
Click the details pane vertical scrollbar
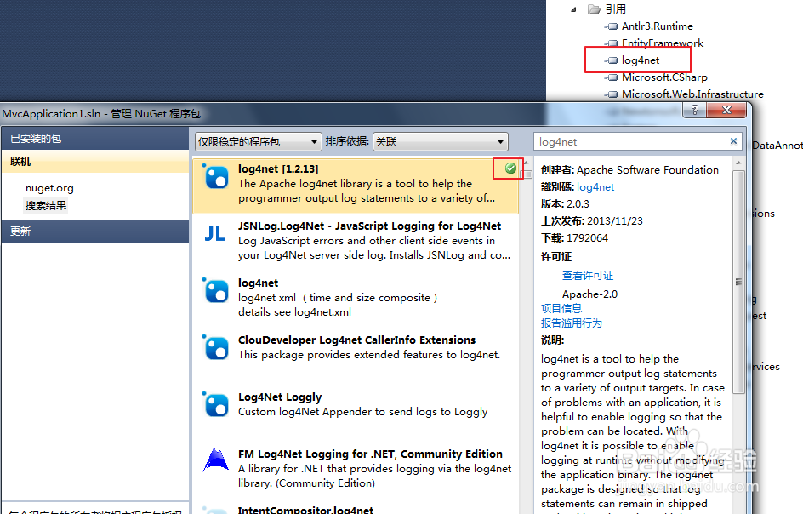pyautogui.click(x=738, y=282)
